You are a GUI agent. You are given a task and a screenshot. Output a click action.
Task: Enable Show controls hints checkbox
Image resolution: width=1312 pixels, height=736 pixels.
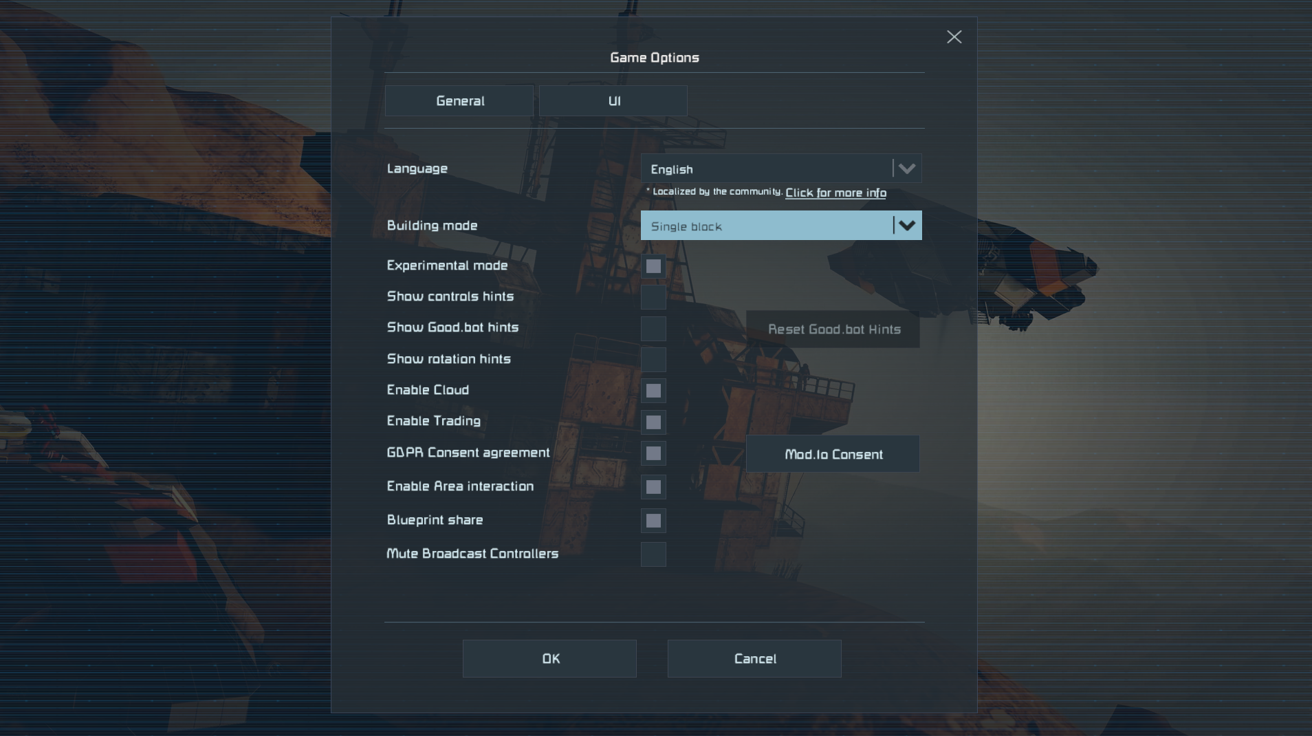click(x=653, y=297)
